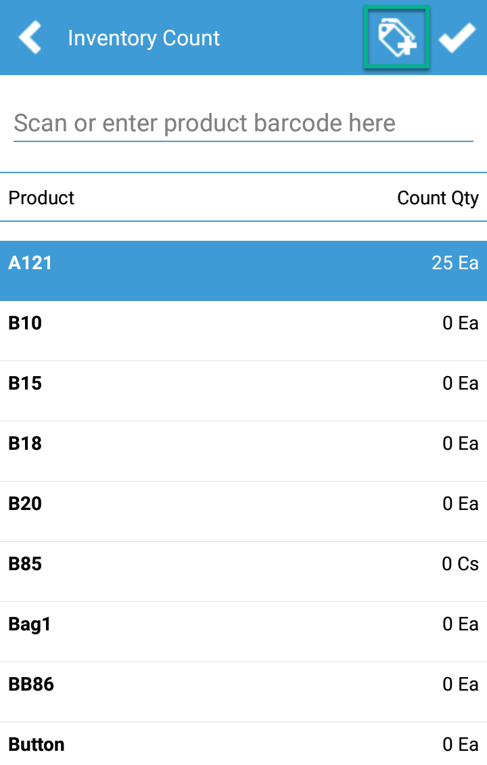487x765 pixels.
Task: Select the highlighted add-tag toolbar icon
Action: point(396,37)
